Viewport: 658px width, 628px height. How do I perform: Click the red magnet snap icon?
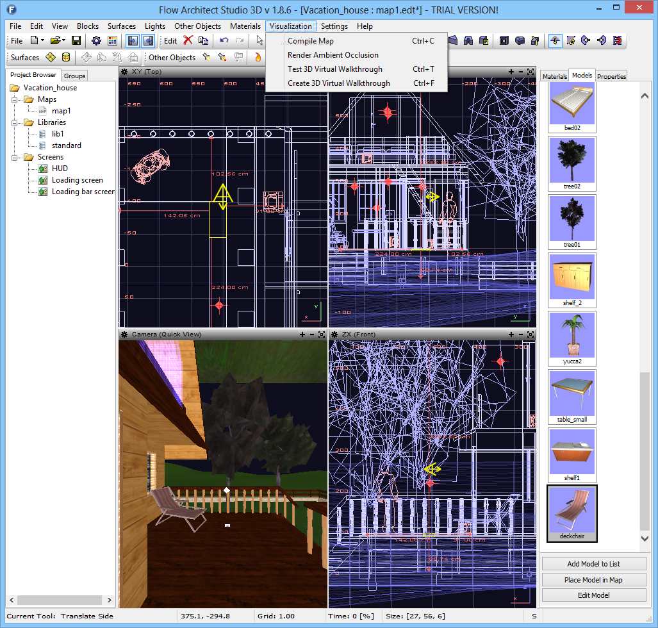point(617,40)
